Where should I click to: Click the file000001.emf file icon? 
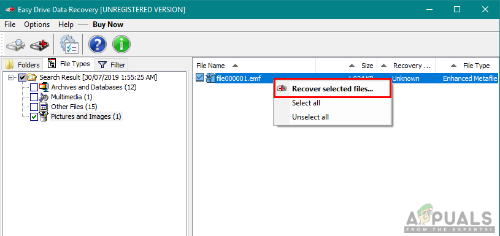210,78
